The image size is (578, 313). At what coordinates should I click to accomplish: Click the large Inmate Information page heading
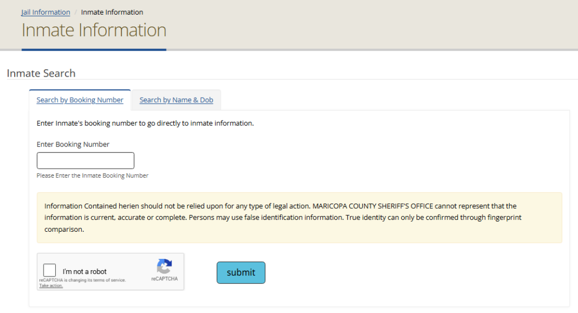point(94,30)
